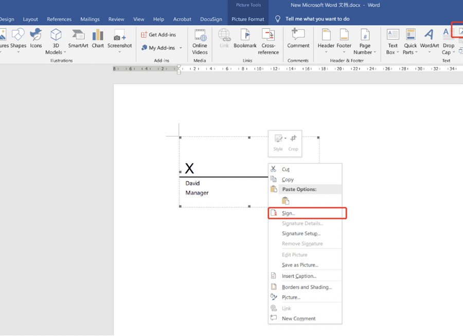Insert a Chart

click(98, 41)
